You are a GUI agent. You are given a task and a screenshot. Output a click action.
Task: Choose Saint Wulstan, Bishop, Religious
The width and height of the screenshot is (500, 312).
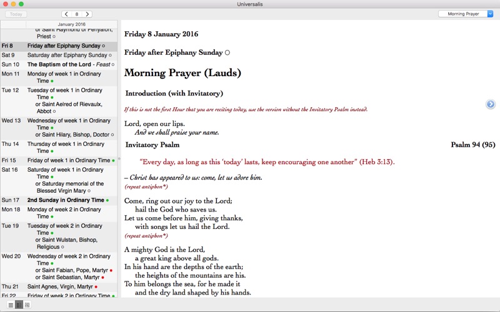click(x=66, y=243)
